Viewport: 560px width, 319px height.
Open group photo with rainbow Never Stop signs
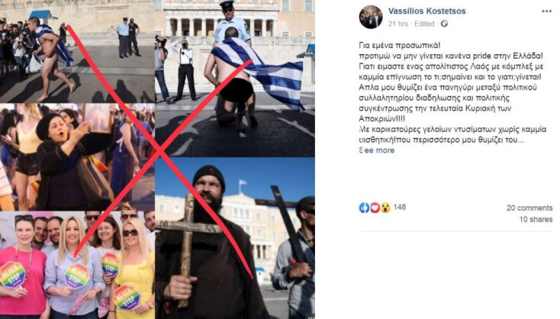tap(77, 265)
